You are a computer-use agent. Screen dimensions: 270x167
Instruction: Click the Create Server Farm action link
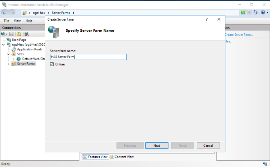pyautogui.click(x=239, y=35)
